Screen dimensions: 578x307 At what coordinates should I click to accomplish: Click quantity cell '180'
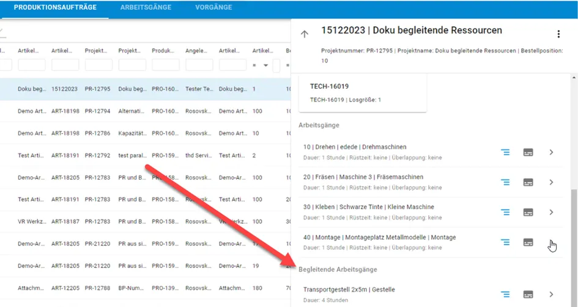pyautogui.click(x=258, y=288)
